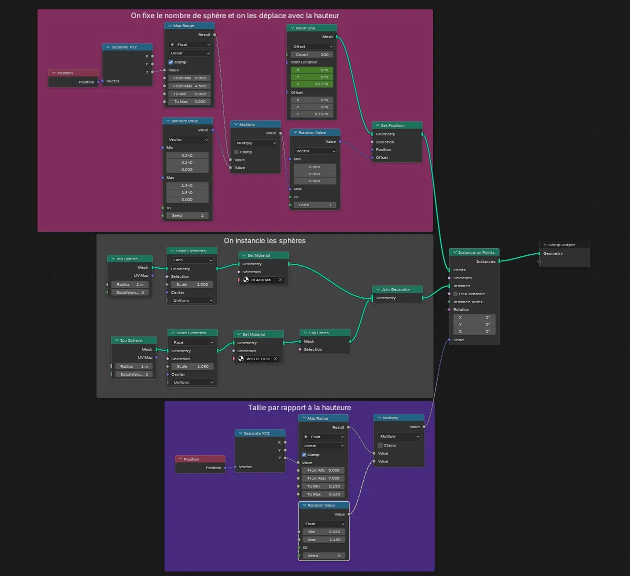Collapse the Flip Faces node

pos(305,333)
